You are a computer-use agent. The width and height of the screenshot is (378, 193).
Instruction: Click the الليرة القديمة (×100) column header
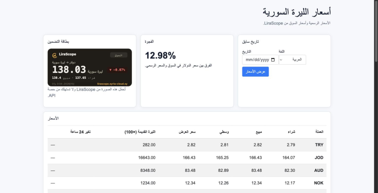point(140,132)
